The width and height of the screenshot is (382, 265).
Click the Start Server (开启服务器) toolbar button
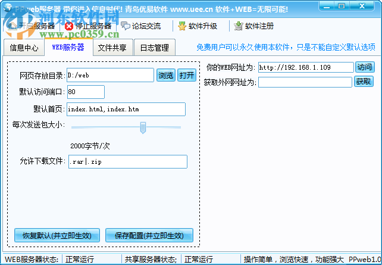tap(32, 26)
